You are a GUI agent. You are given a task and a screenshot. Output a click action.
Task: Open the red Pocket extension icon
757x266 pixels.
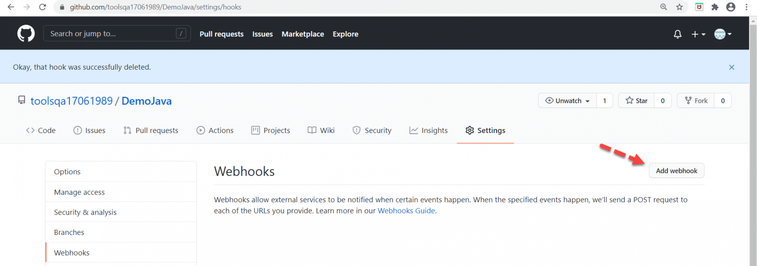click(699, 7)
